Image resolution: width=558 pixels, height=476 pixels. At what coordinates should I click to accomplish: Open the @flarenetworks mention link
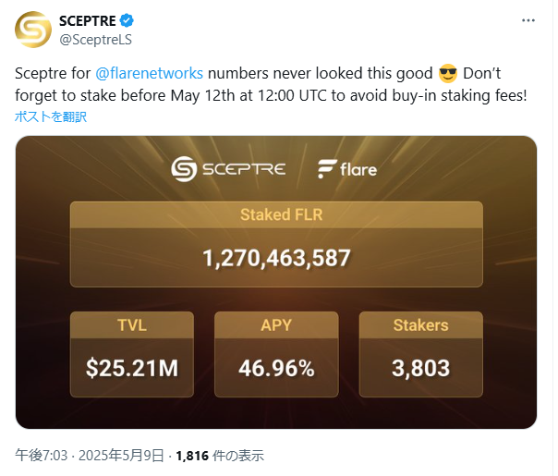[x=149, y=73]
